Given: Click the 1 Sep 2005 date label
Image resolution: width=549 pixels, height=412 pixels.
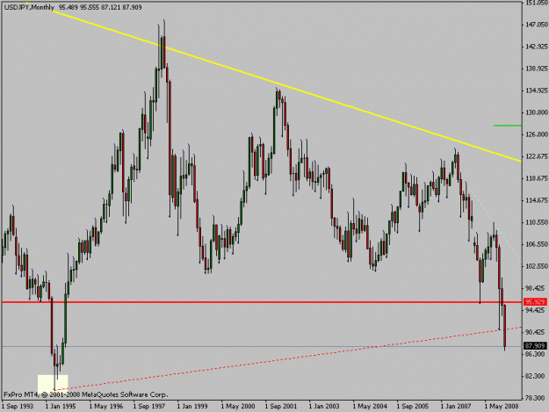Looking at the screenshot, I should click(414, 407).
